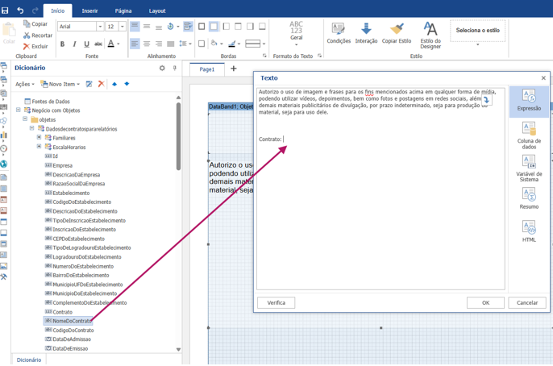Toggle underline formatting
The image size is (553, 366).
click(86, 44)
